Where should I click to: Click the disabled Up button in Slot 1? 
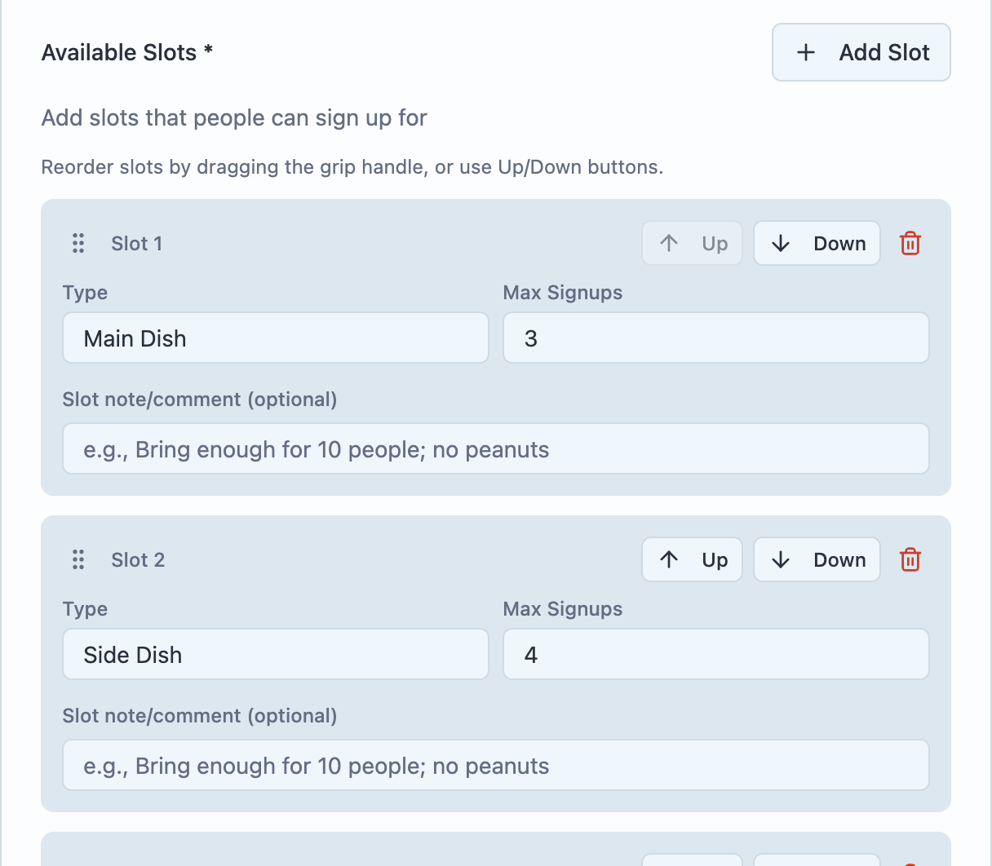click(x=692, y=243)
